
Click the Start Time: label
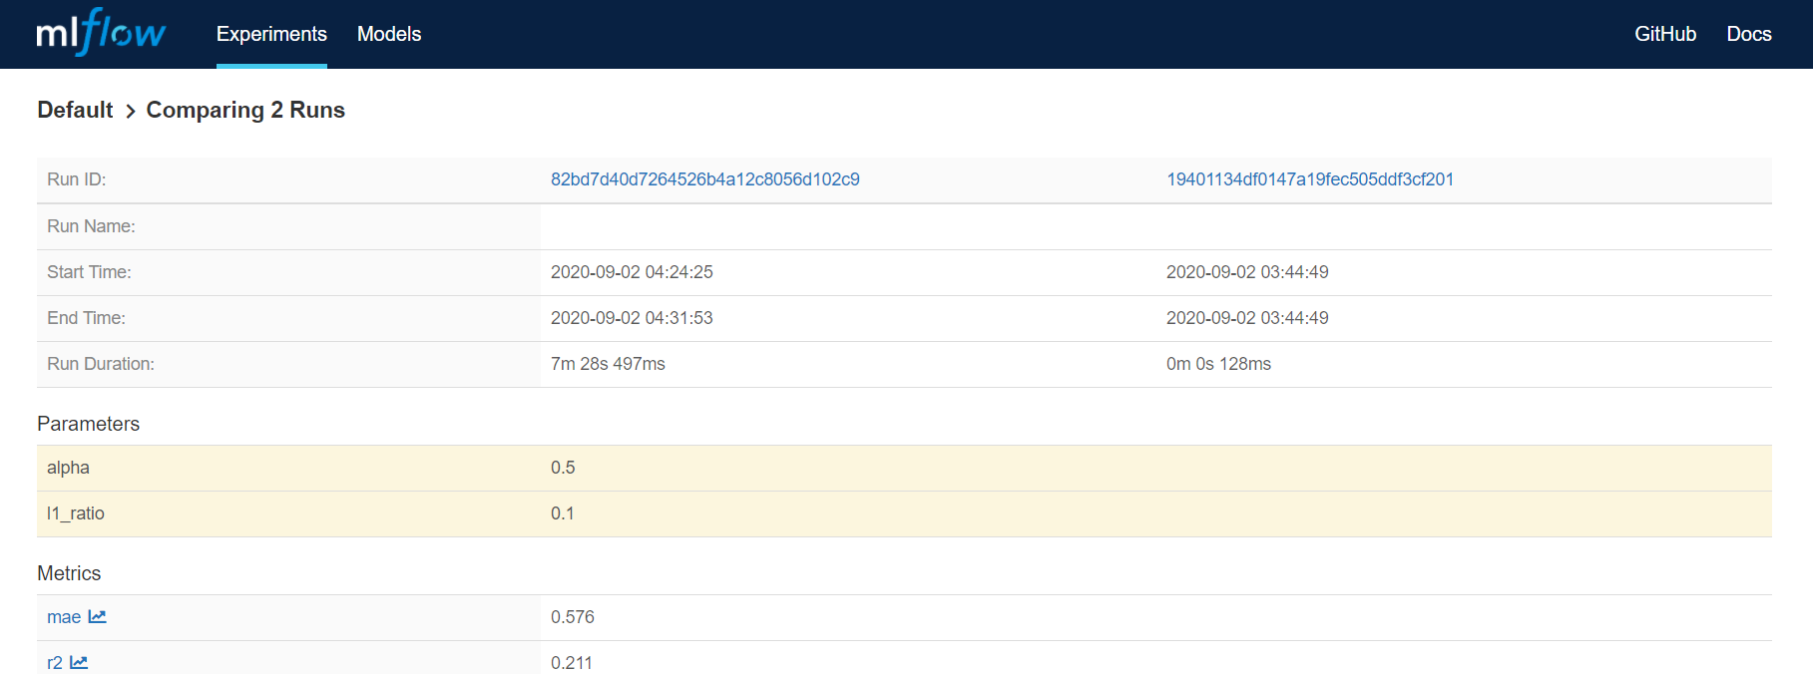[x=89, y=272]
